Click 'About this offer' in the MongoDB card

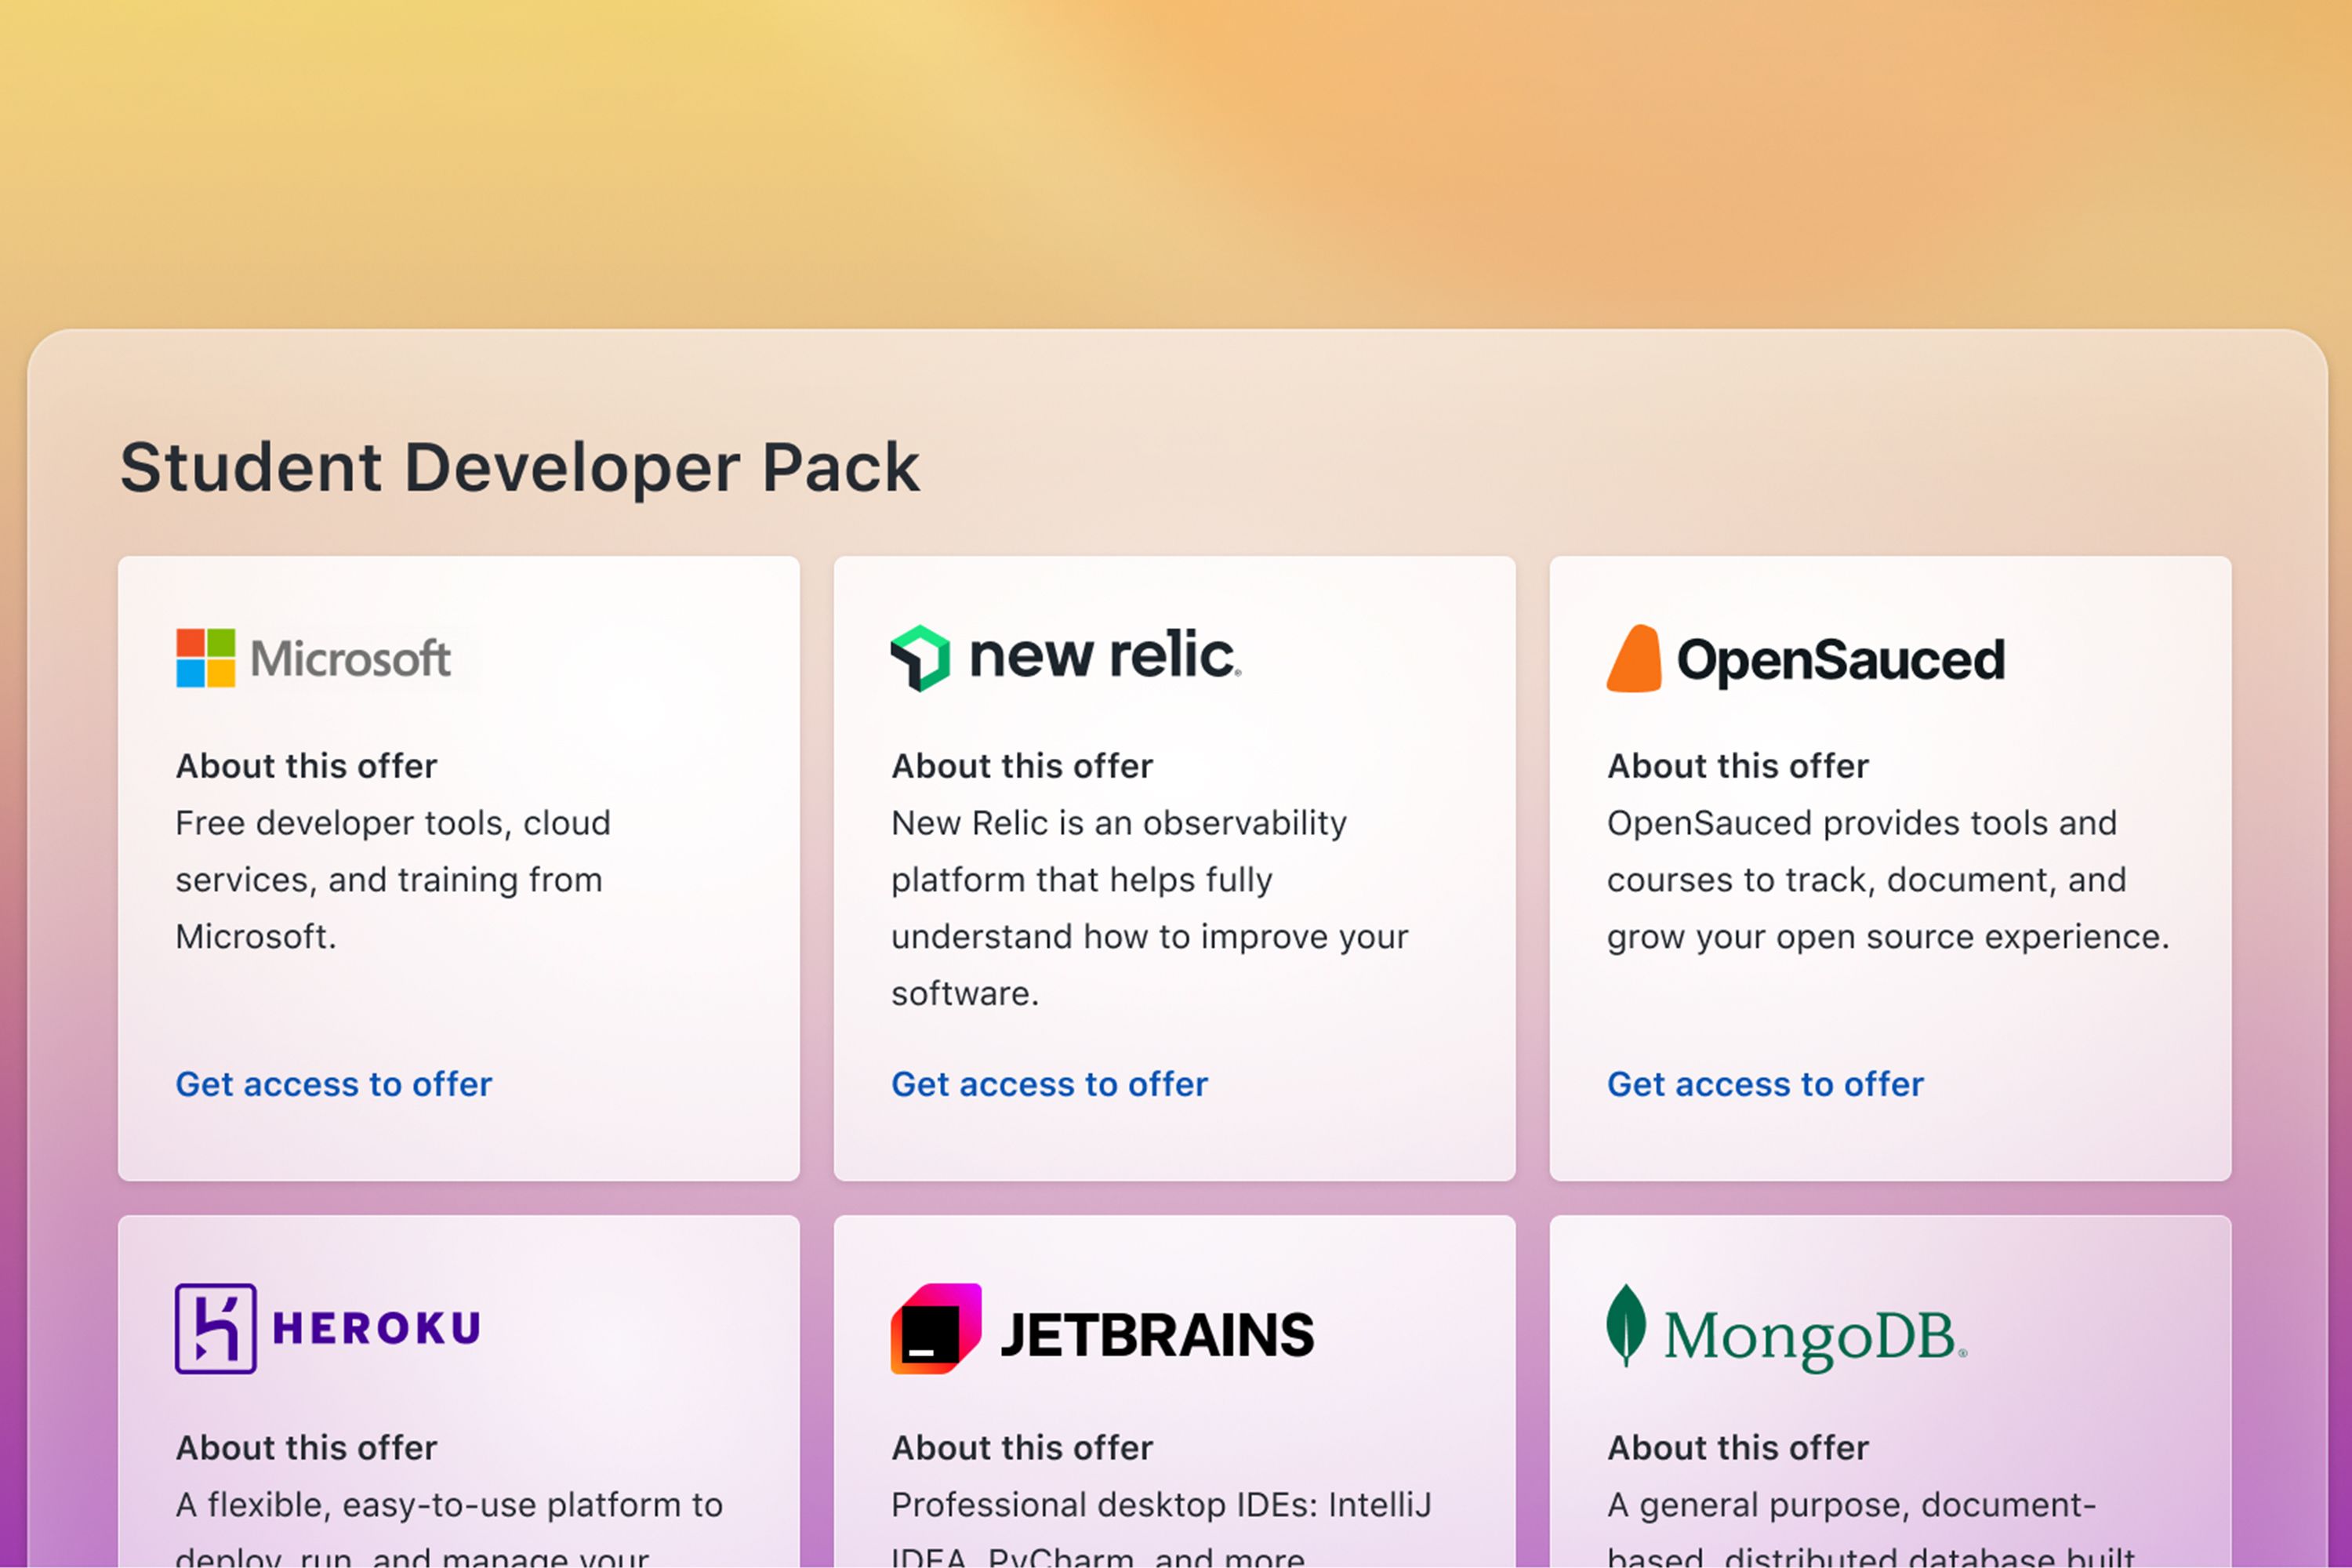[x=1739, y=1448]
